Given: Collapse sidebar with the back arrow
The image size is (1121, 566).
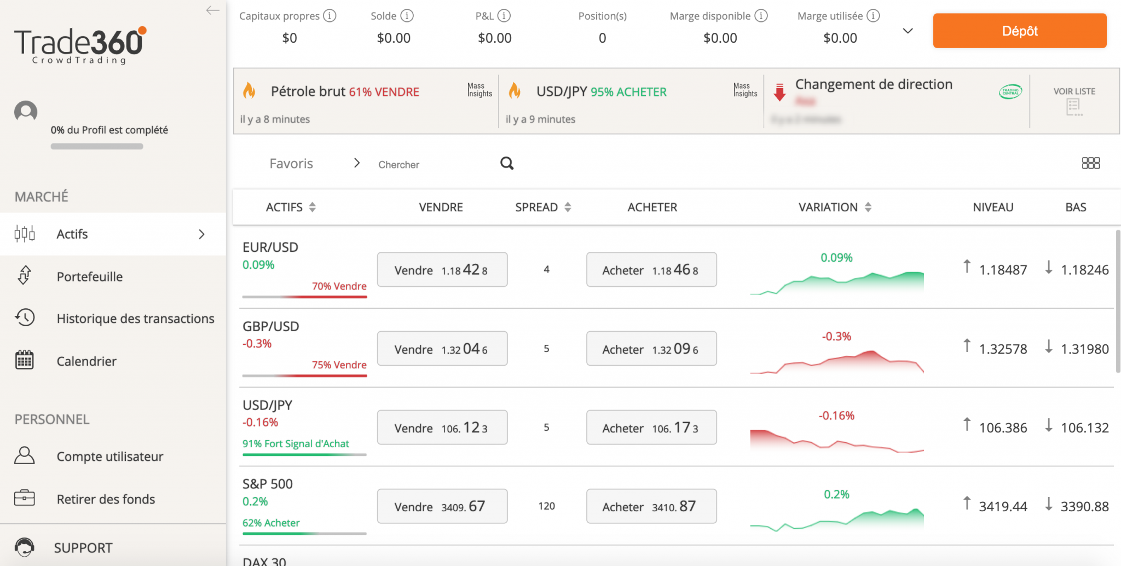Looking at the screenshot, I should point(213,10).
